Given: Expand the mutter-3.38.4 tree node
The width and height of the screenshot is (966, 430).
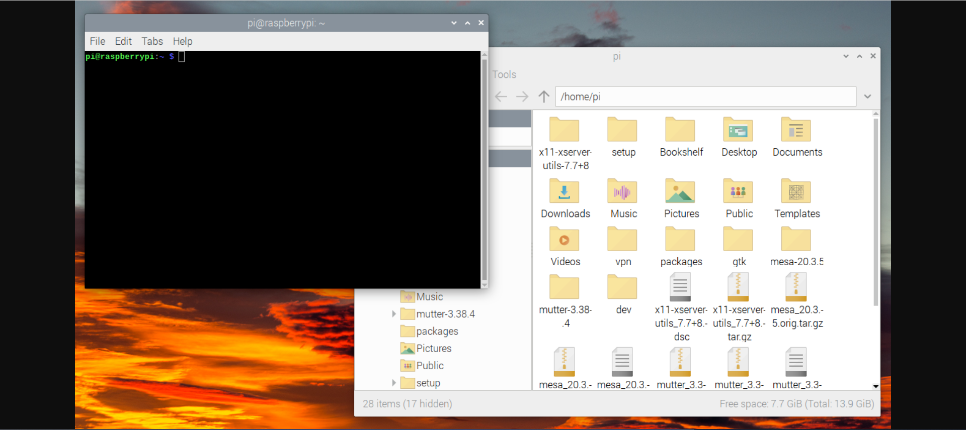Looking at the screenshot, I should coord(393,314).
